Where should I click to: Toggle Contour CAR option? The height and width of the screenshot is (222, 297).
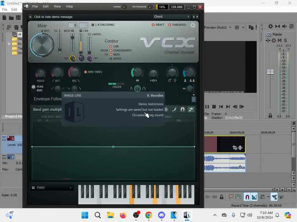(x=114, y=47)
